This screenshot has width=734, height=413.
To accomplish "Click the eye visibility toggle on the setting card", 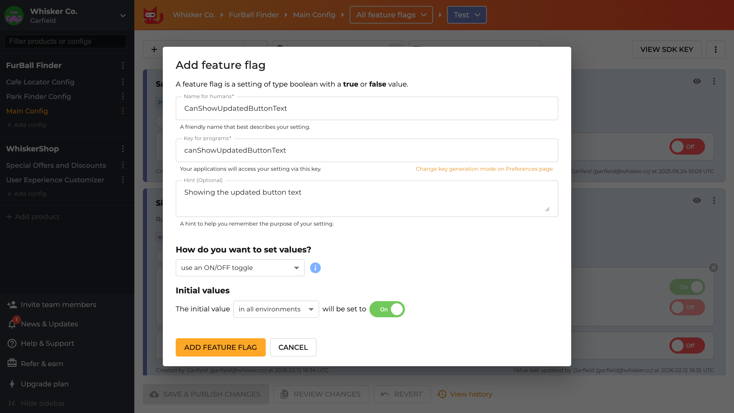I will tap(697, 81).
